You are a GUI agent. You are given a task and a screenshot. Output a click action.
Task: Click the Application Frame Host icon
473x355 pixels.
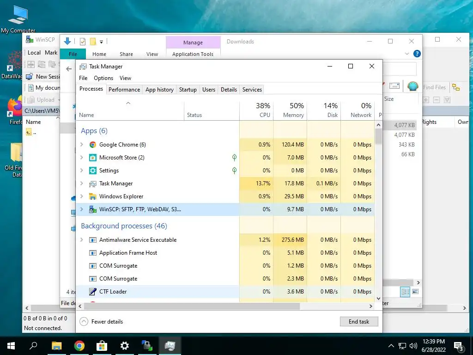coord(92,253)
